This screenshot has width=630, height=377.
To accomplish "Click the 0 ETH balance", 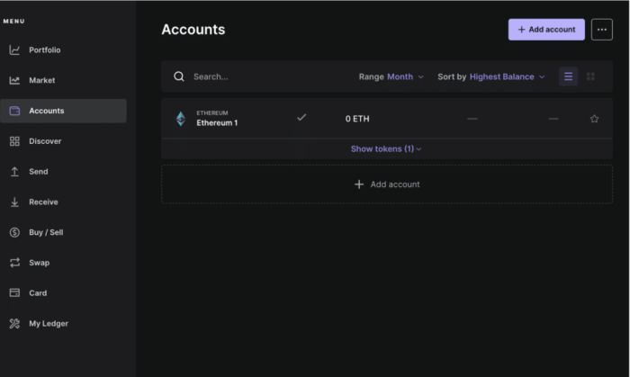I will 357,119.
